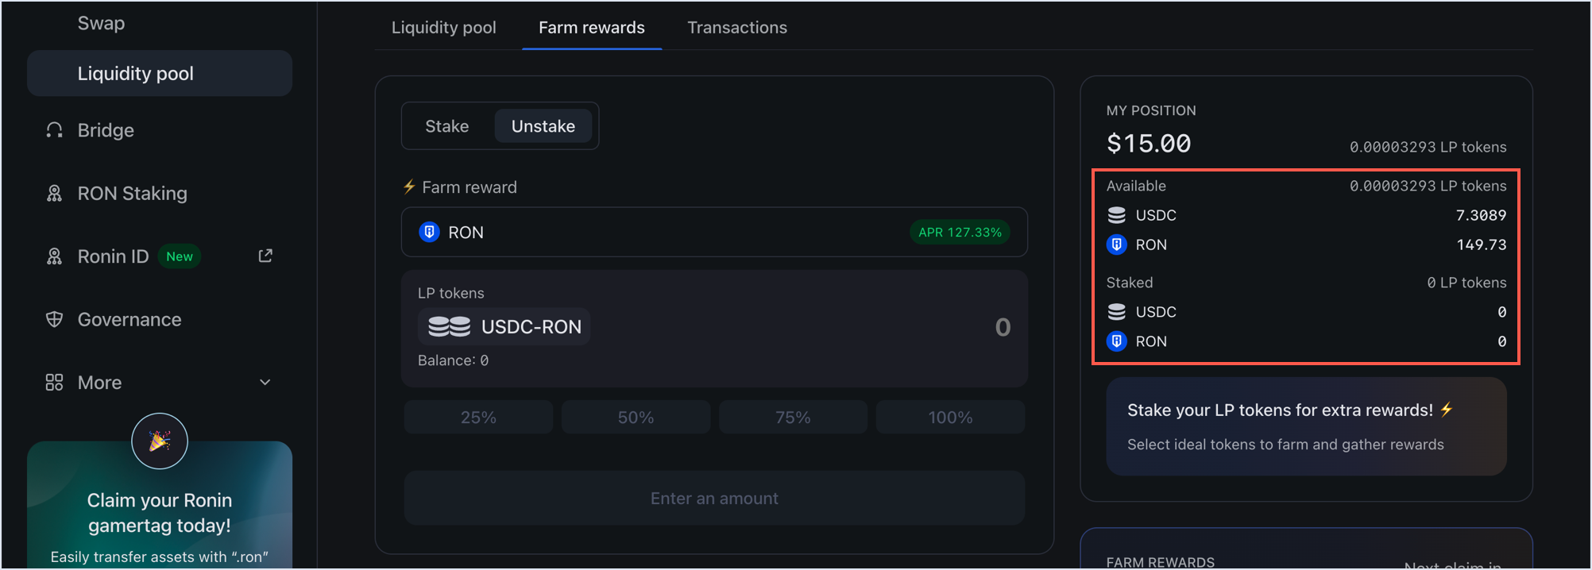Click the Ronin ID person icon
Viewport: 1592px width, 570px height.
click(x=53, y=256)
